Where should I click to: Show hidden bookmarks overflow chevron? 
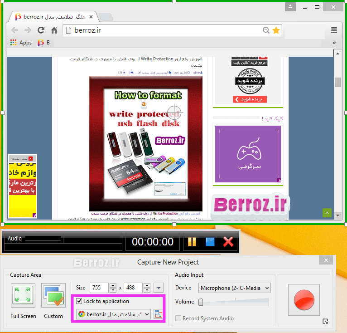(x=334, y=43)
